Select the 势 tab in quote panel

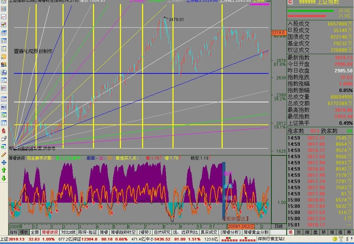point(324,232)
